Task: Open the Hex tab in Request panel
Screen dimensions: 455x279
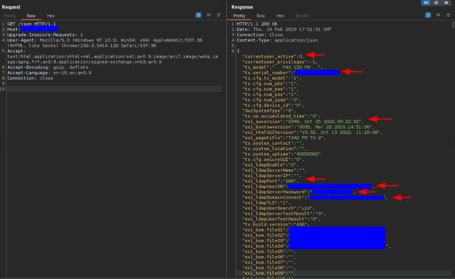Action: (x=51, y=16)
